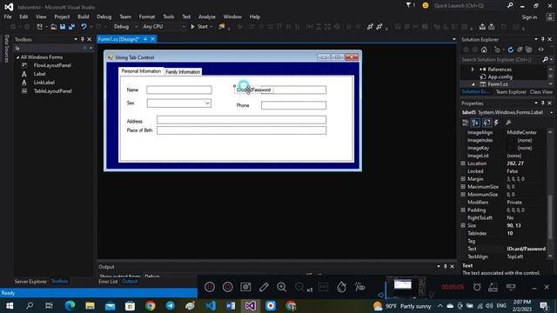The width and height of the screenshot is (557, 313).
Task: Open Microsoft Edge from the taskbar
Action: point(70,305)
